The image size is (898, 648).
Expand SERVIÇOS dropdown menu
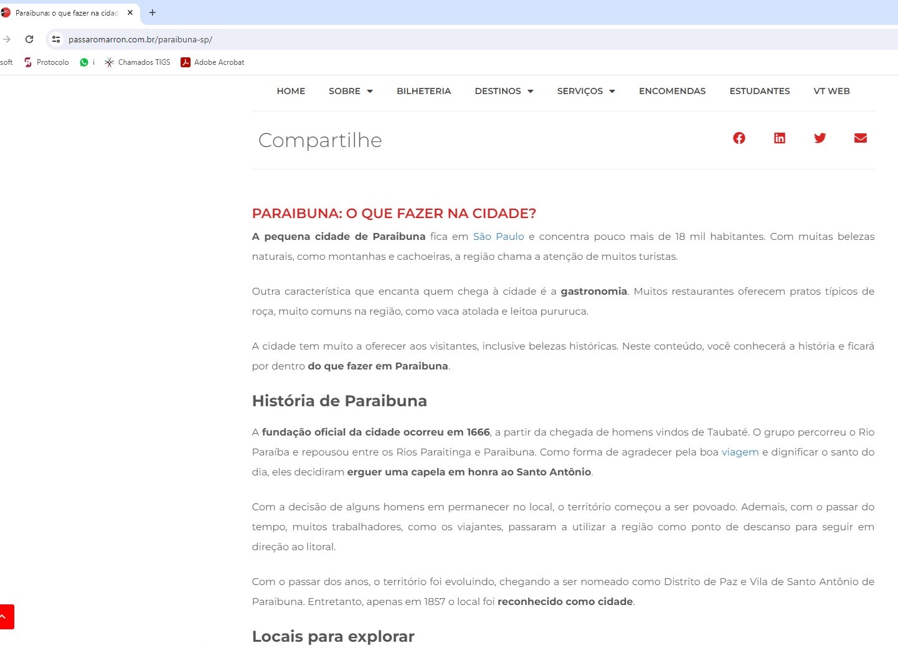[586, 91]
